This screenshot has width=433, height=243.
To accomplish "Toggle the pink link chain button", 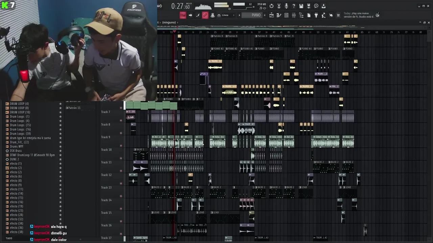I will pos(205,15).
